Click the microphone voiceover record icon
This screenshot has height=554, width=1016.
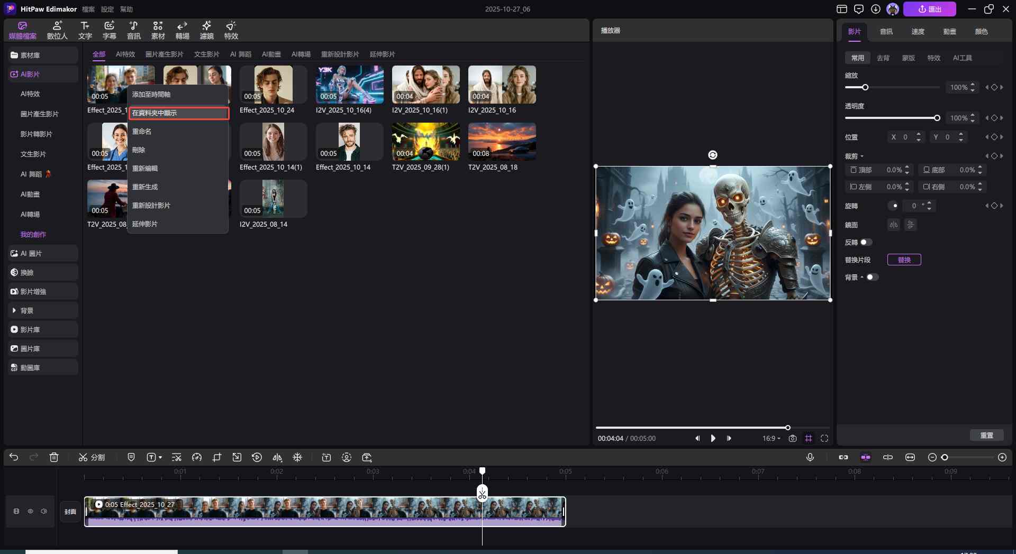pyautogui.click(x=810, y=457)
